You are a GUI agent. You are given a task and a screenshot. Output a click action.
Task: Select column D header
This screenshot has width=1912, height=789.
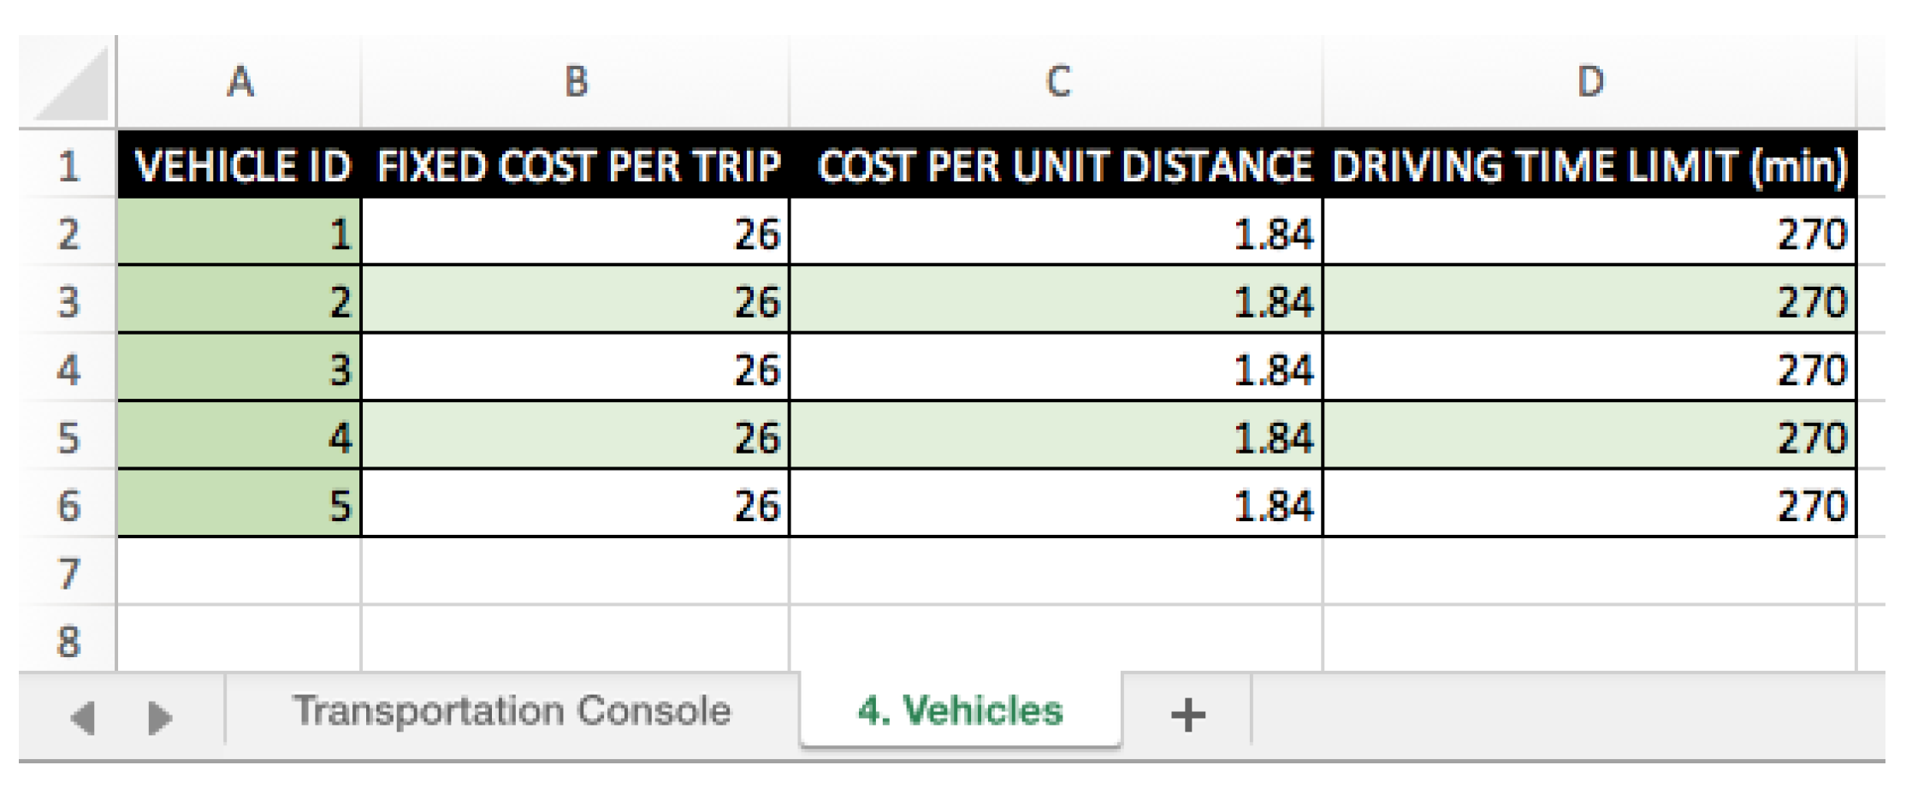(x=1589, y=83)
